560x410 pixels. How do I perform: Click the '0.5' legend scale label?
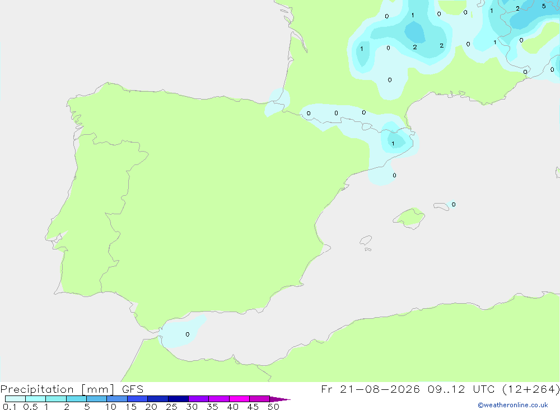[x=30, y=407]
